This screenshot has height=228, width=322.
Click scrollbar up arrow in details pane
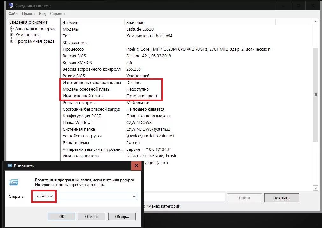point(316,22)
